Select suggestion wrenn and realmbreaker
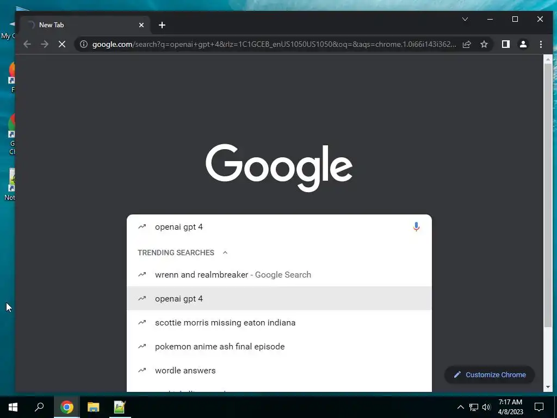Image resolution: width=557 pixels, height=418 pixels. 279,275
